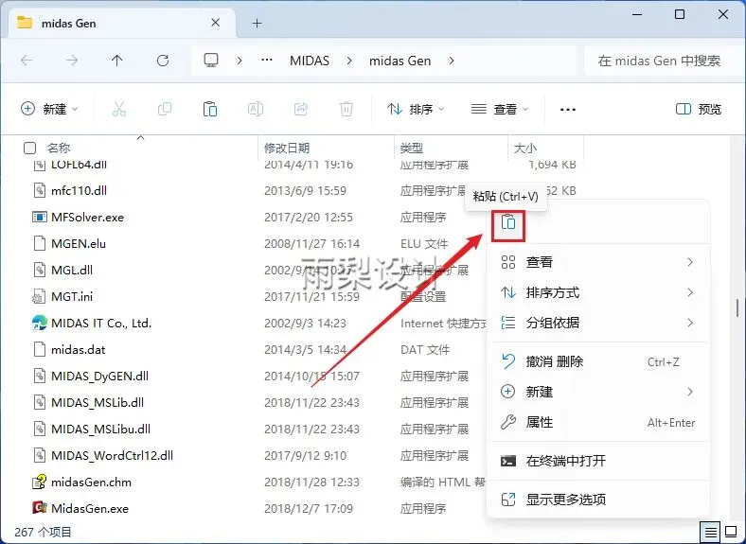This screenshot has height=544, width=746.
Task: Click the midas Gen breadcrumb
Action: pos(400,61)
